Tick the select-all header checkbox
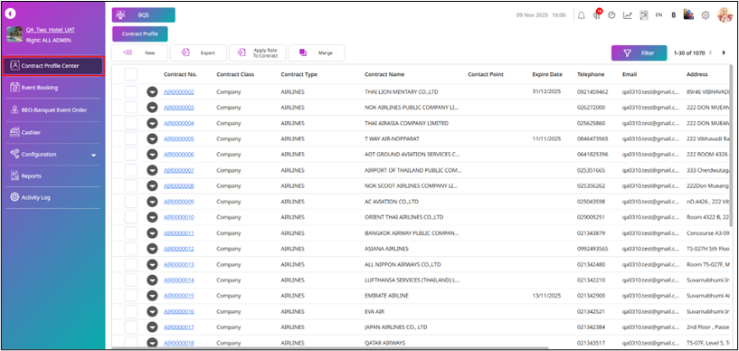The width and height of the screenshot is (739, 351). pos(130,74)
